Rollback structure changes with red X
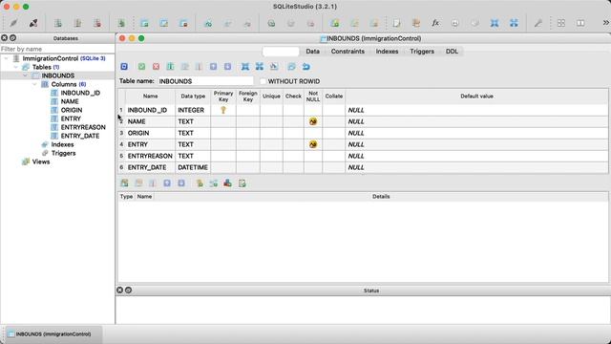The width and height of the screenshot is (611, 344). tap(156, 67)
